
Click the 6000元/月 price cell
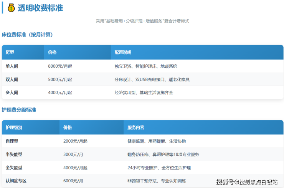pos(73,181)
